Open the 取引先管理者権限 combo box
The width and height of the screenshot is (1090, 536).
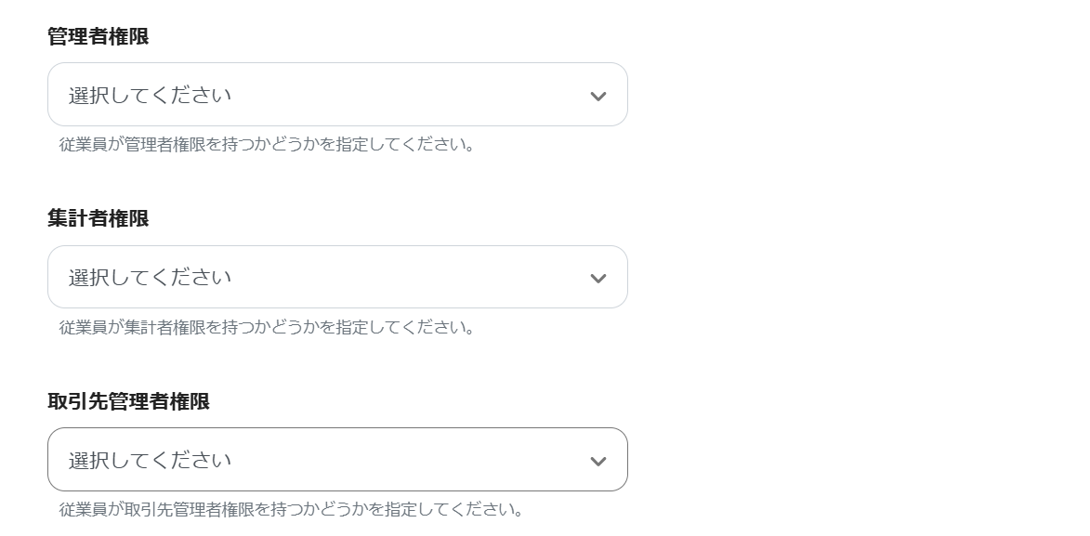click(x=337, y=460)
